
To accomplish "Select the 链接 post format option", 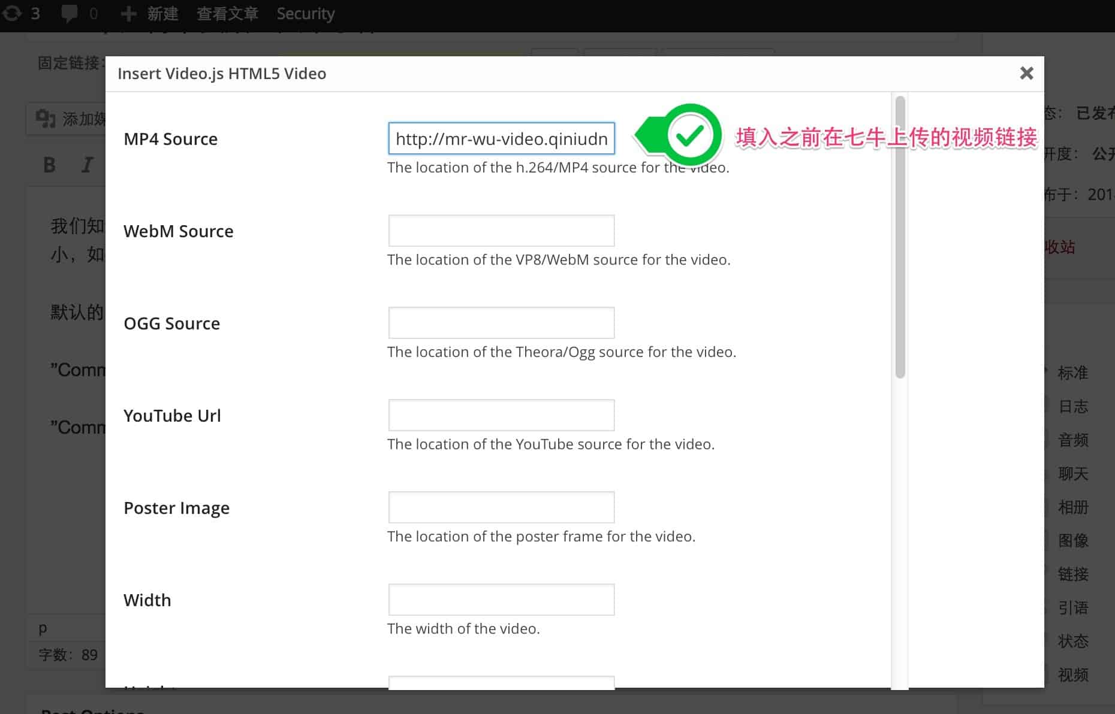I will pyautogui.click(x=1072, y=574).
